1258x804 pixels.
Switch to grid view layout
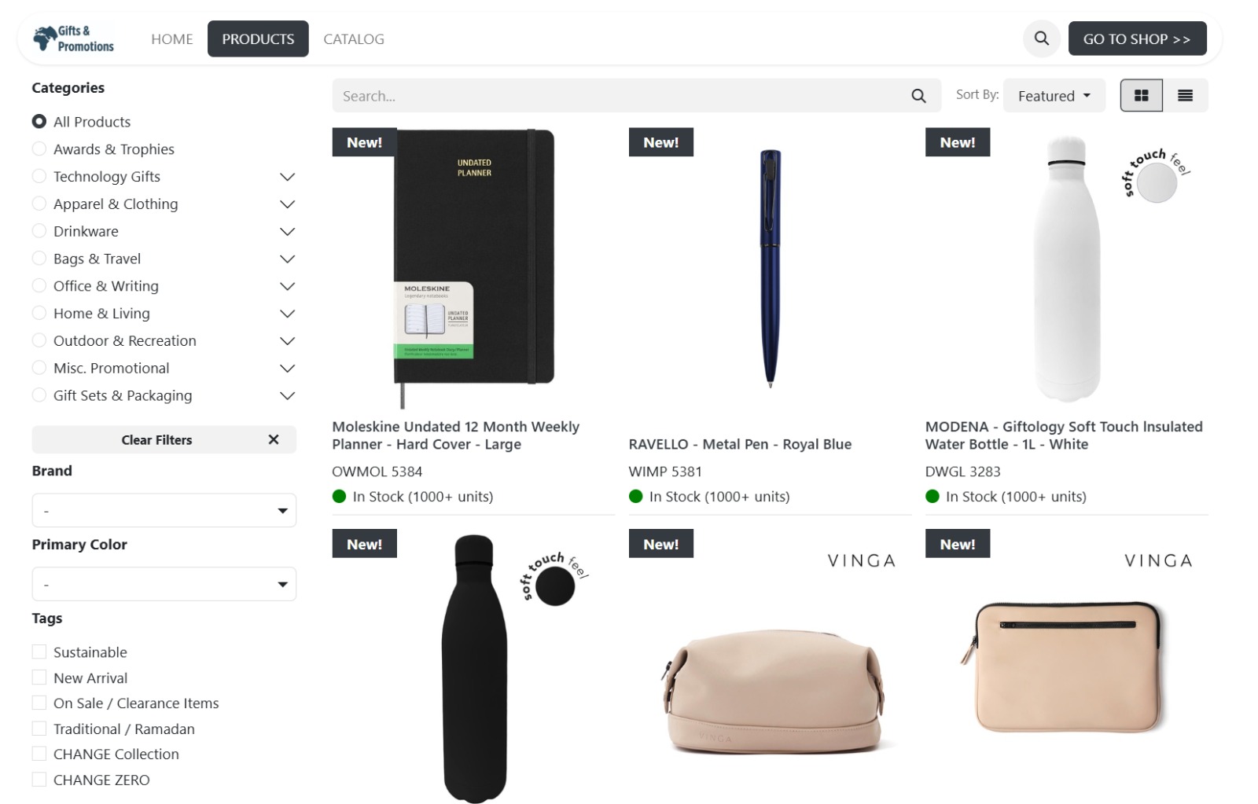(1141, 95)
